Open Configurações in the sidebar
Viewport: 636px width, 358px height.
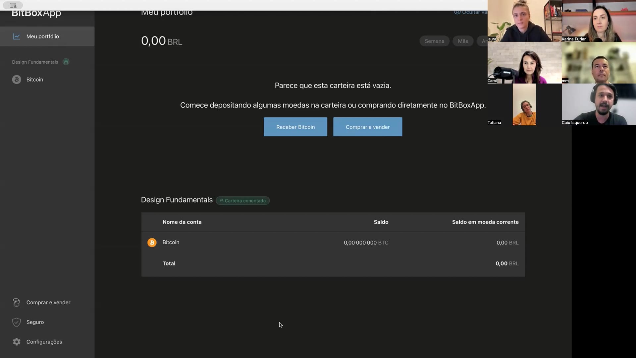click(44, 342)
